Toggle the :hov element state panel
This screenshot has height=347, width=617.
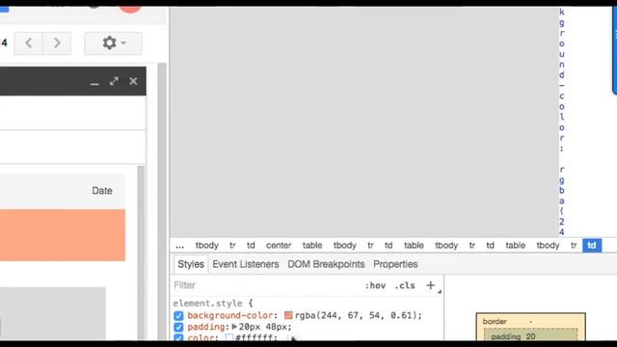click(375, 285)
